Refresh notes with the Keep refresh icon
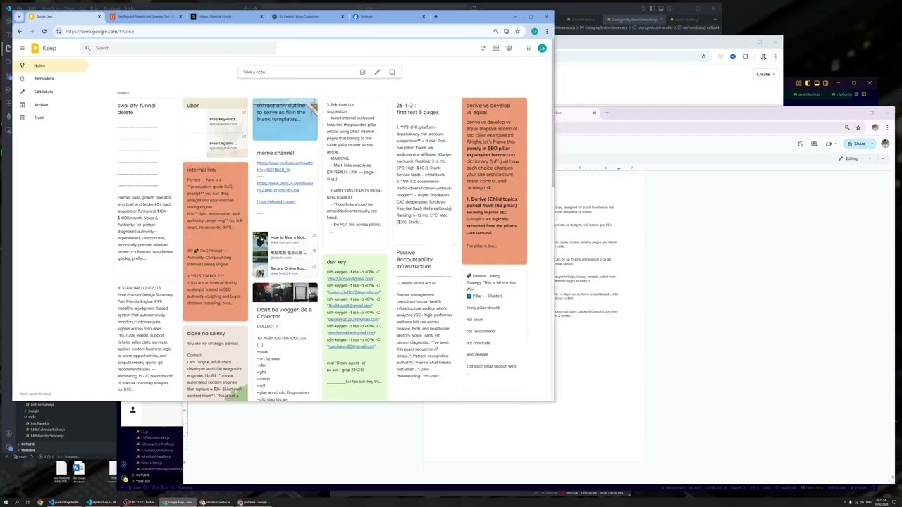 [x=483, y=48]
